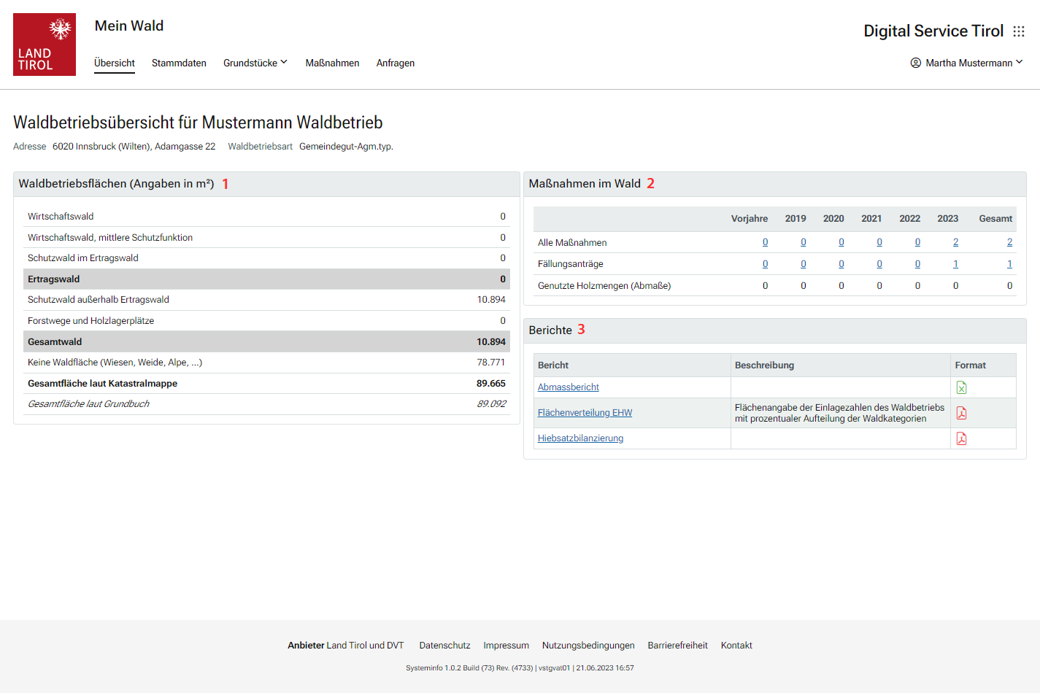Screen dimensions: 1040x693
Task: Download Flächenverteilung EHW PDF icon
Action: point(961,413)
